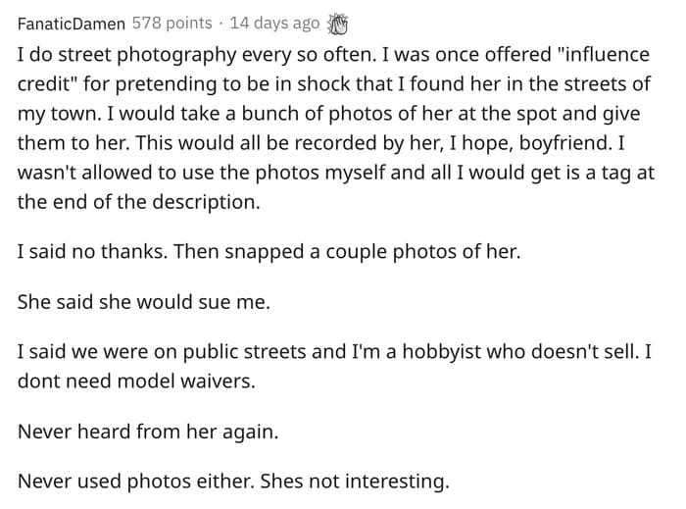
Task: Click the line beginning 'credit" for pretending to be'
Action: click(334, 84)
